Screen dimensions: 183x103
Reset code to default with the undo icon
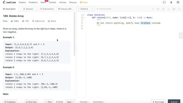click(x=163, y=9)
